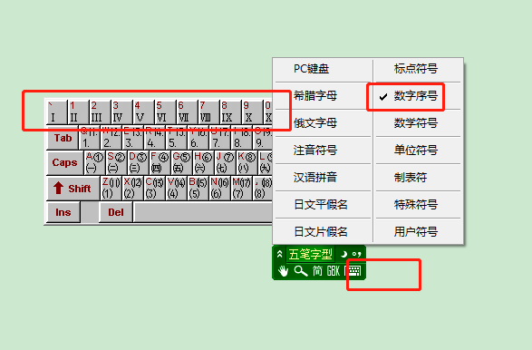The width and height of the screenshot is (532, 350).
Task: Click the space bar on soft keyboard
Action: 203,212
